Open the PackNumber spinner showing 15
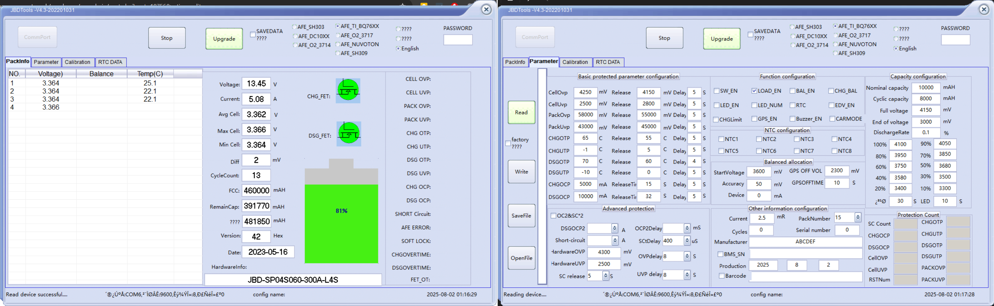Screen dimensions: 994x306 (857, 217)
